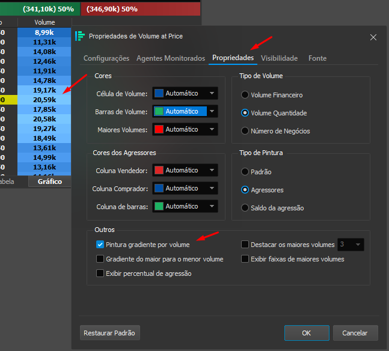Click the red (346,90k) 50% bar
Screen dimensions: 389x351
click(x=141, y=9)
